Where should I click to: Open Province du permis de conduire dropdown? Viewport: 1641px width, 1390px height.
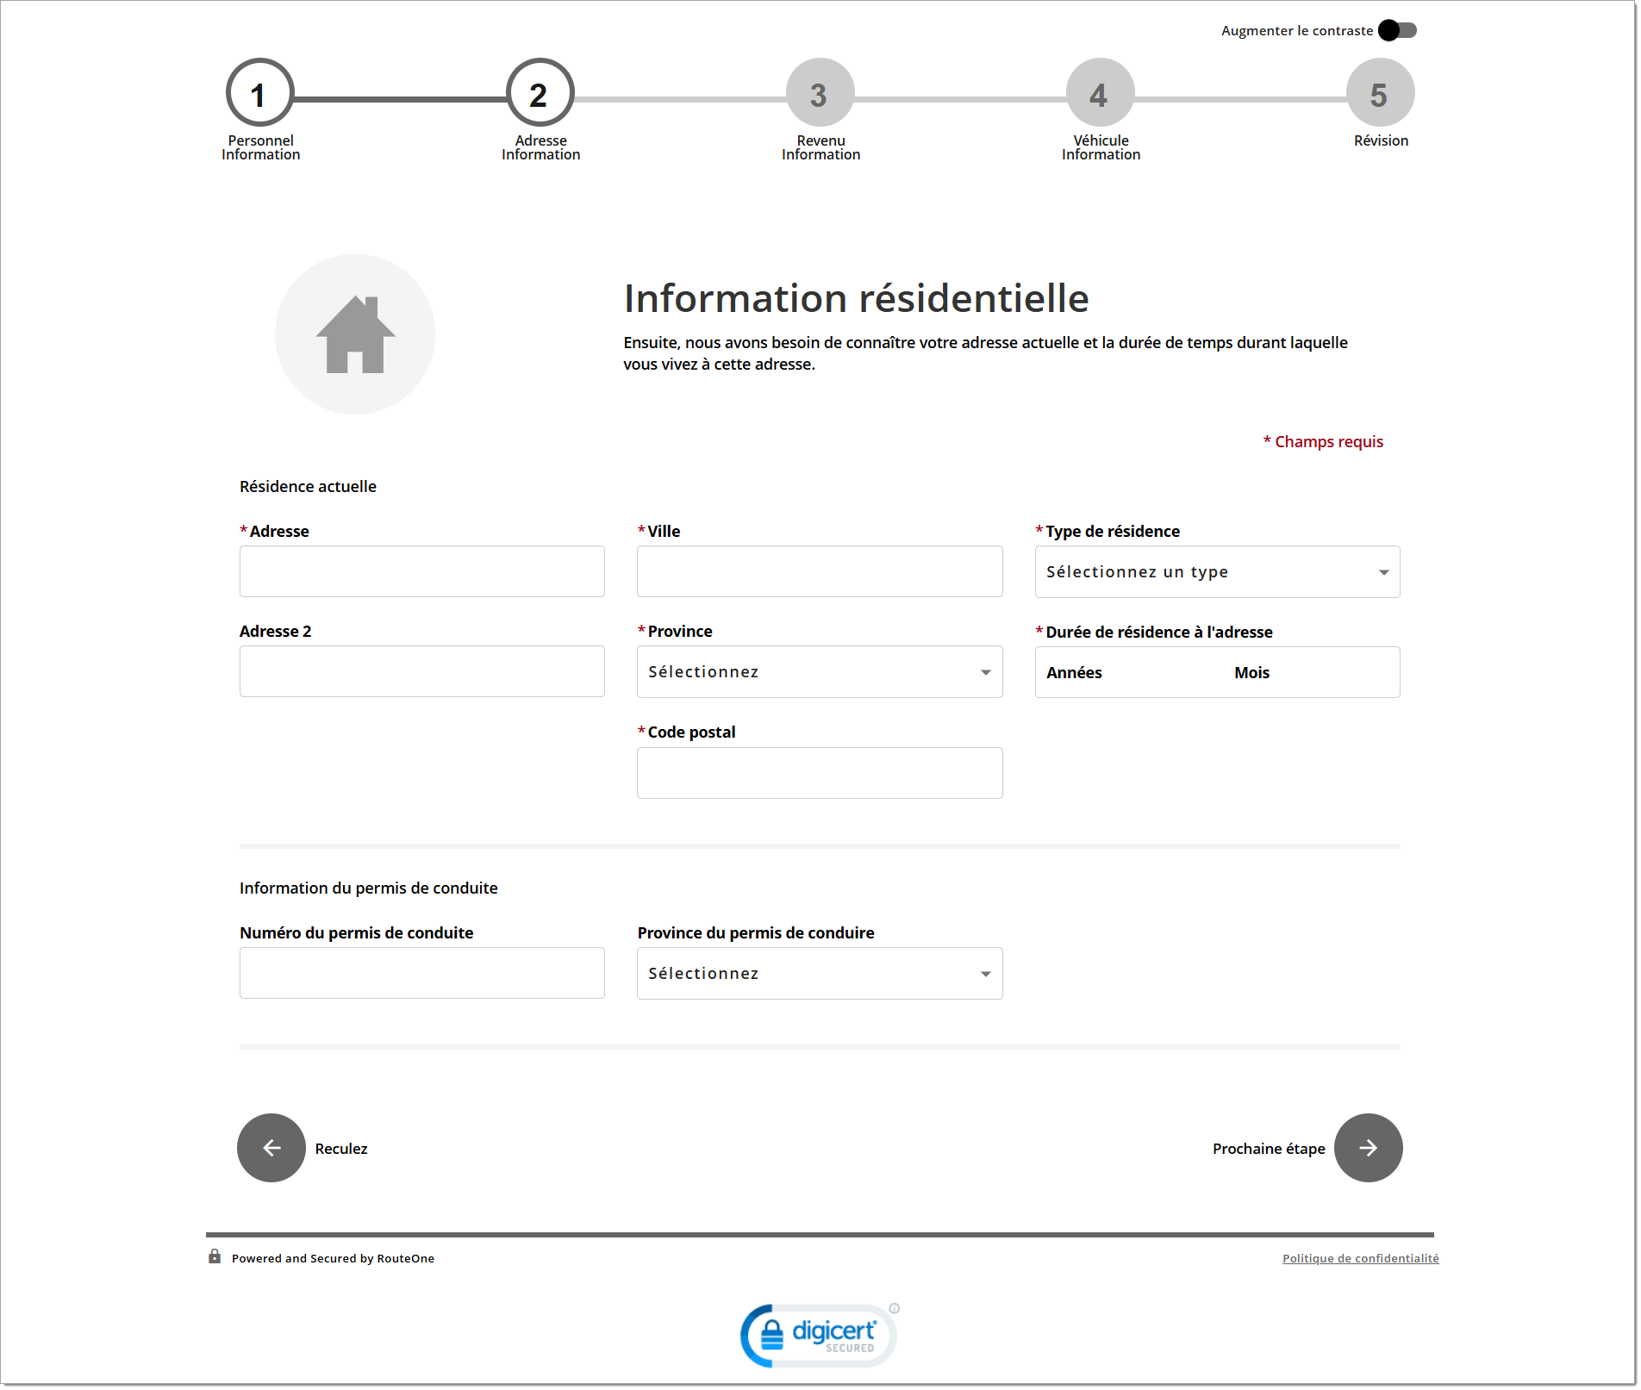(x=819, y=974)
